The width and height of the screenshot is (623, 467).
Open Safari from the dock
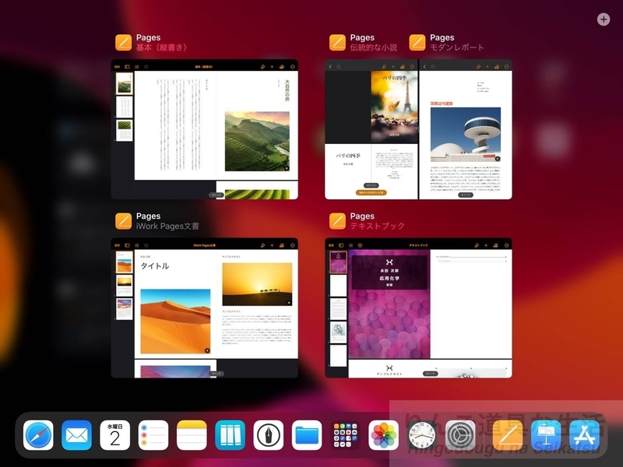coord(38,435)
